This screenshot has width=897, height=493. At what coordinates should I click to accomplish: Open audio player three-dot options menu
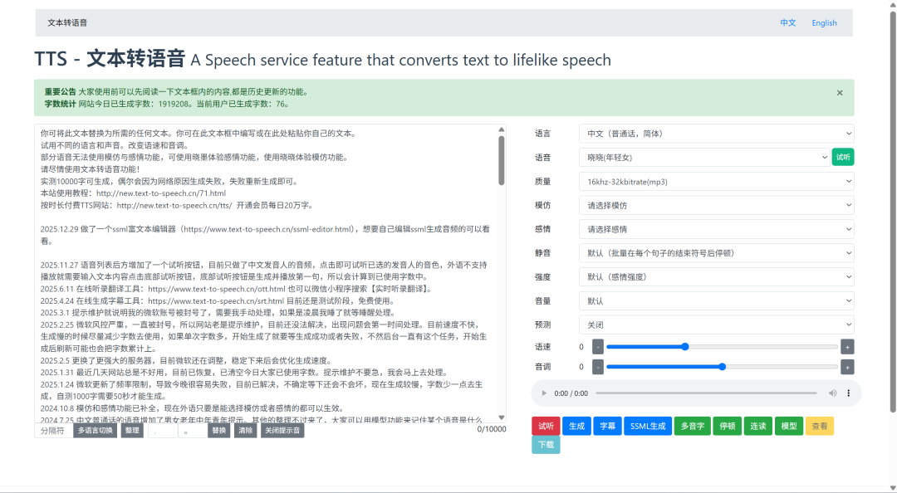pyautogui.click(x=848, y=393)
